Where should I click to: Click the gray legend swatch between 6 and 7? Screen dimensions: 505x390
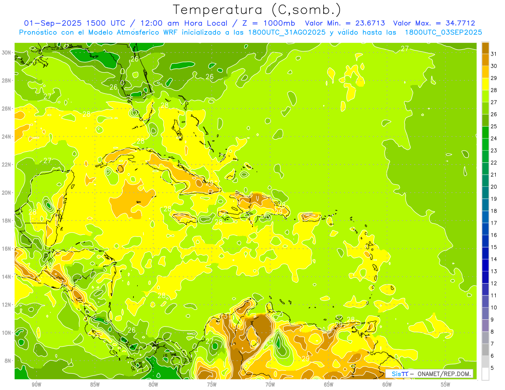coord(485,350)
